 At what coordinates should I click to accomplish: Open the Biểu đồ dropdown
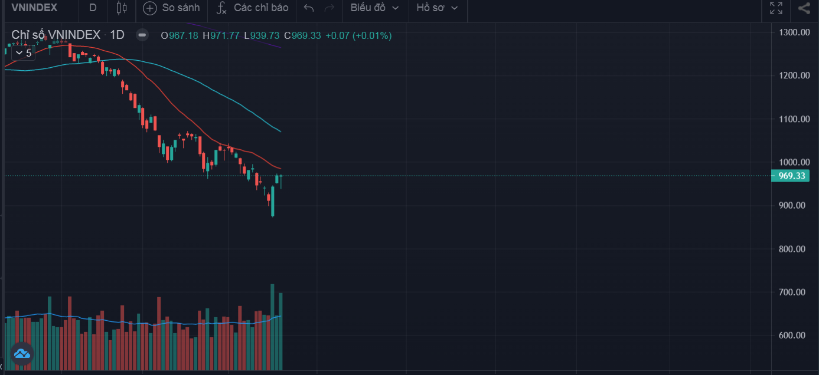pos(374,8)
